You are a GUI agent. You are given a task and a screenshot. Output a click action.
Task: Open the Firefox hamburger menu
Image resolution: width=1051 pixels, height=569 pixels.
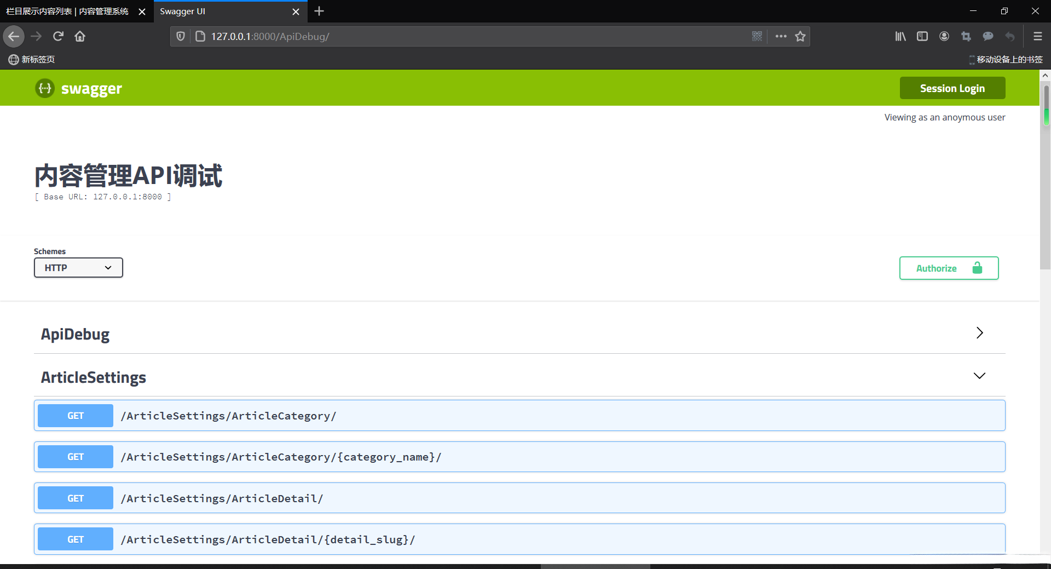click(1037, 36)
